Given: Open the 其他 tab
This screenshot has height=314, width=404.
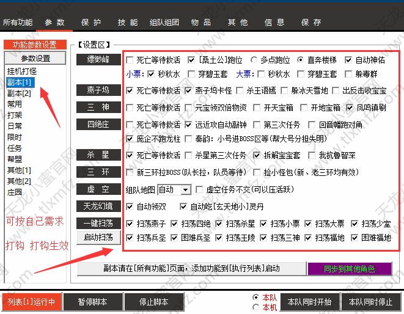Looking at the screenshot, I should click(x=238, y=23).
